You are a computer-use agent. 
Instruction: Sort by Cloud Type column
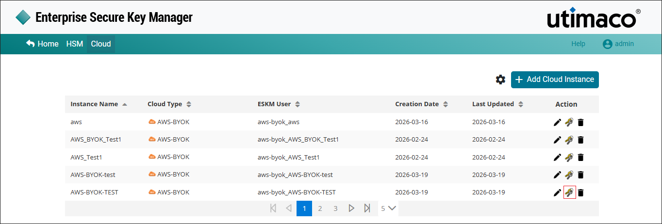pyautogui.click(x=169, y=104)
